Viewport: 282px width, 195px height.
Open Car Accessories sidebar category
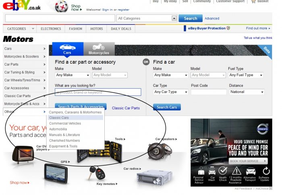[x=25, y=88]
